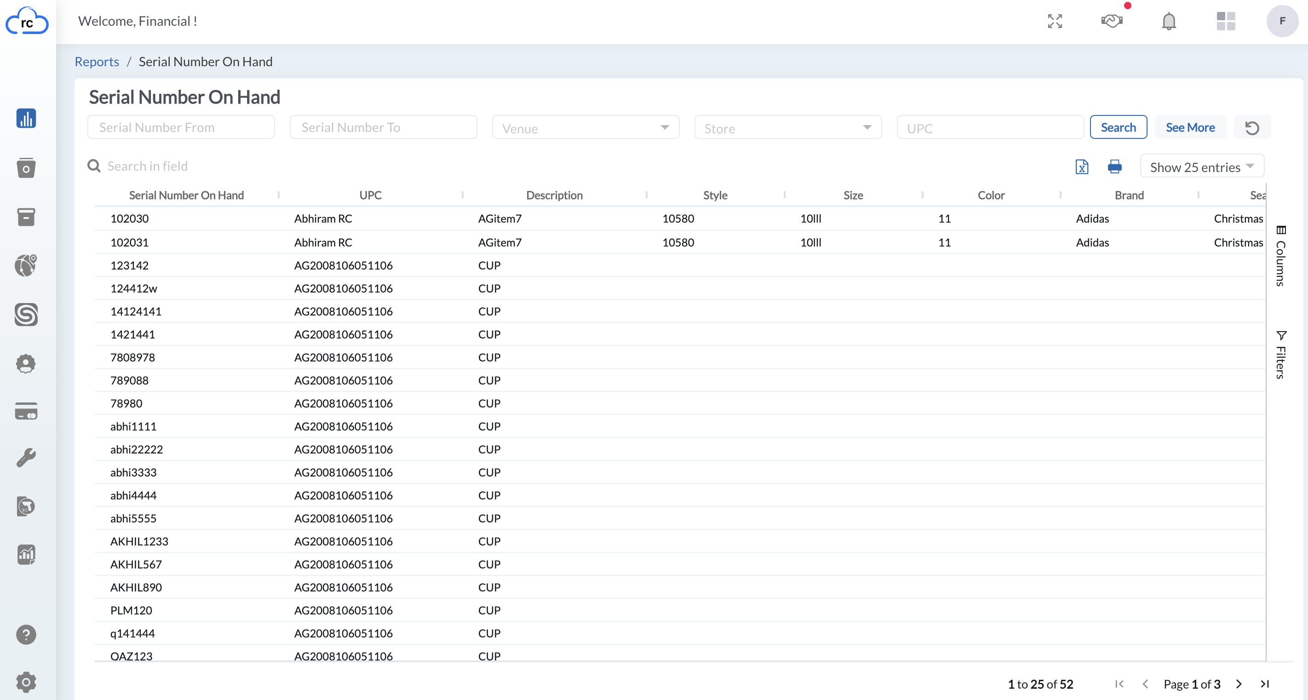
Task: Focus the Serial Number From field
Action: pos(181,127)
